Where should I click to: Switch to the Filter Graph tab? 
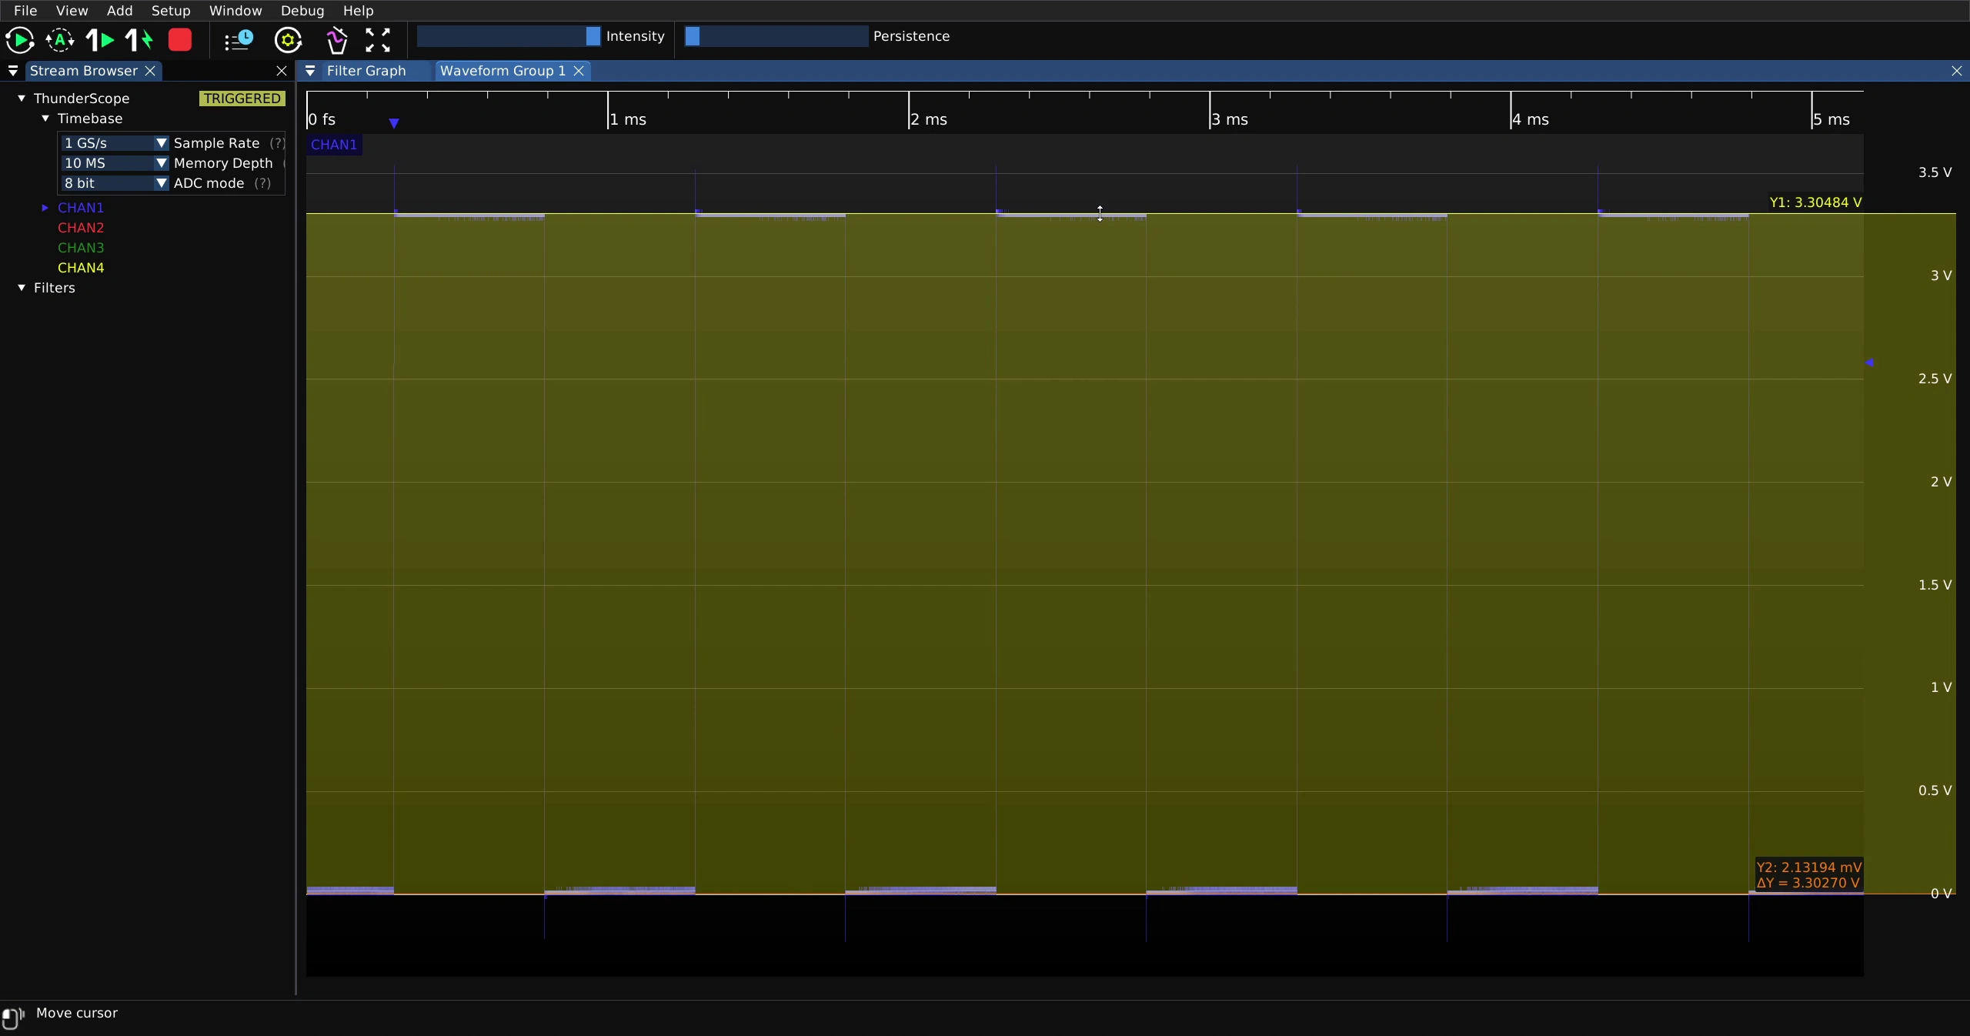coord(366,71)
